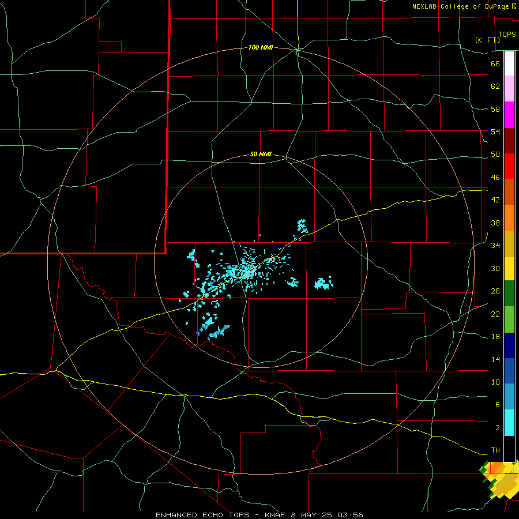Click the legend value 54
The height and width of the screenshot is (519, 519).
tap(495, 131)
